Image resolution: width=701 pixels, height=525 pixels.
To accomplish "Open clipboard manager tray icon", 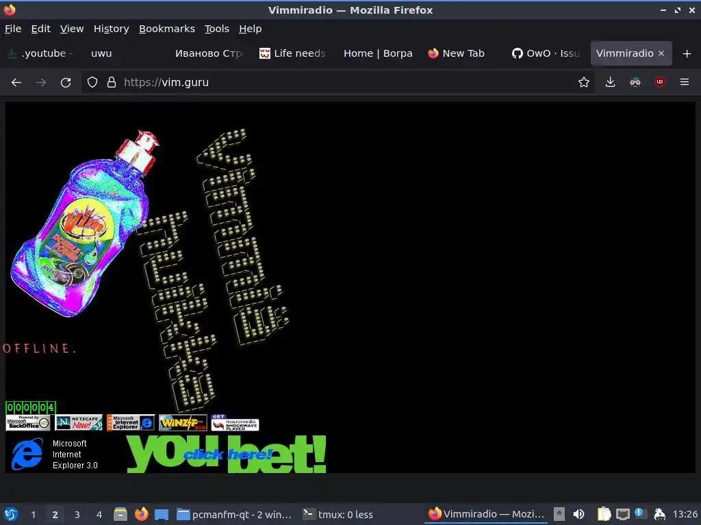I will pos(604,514).
